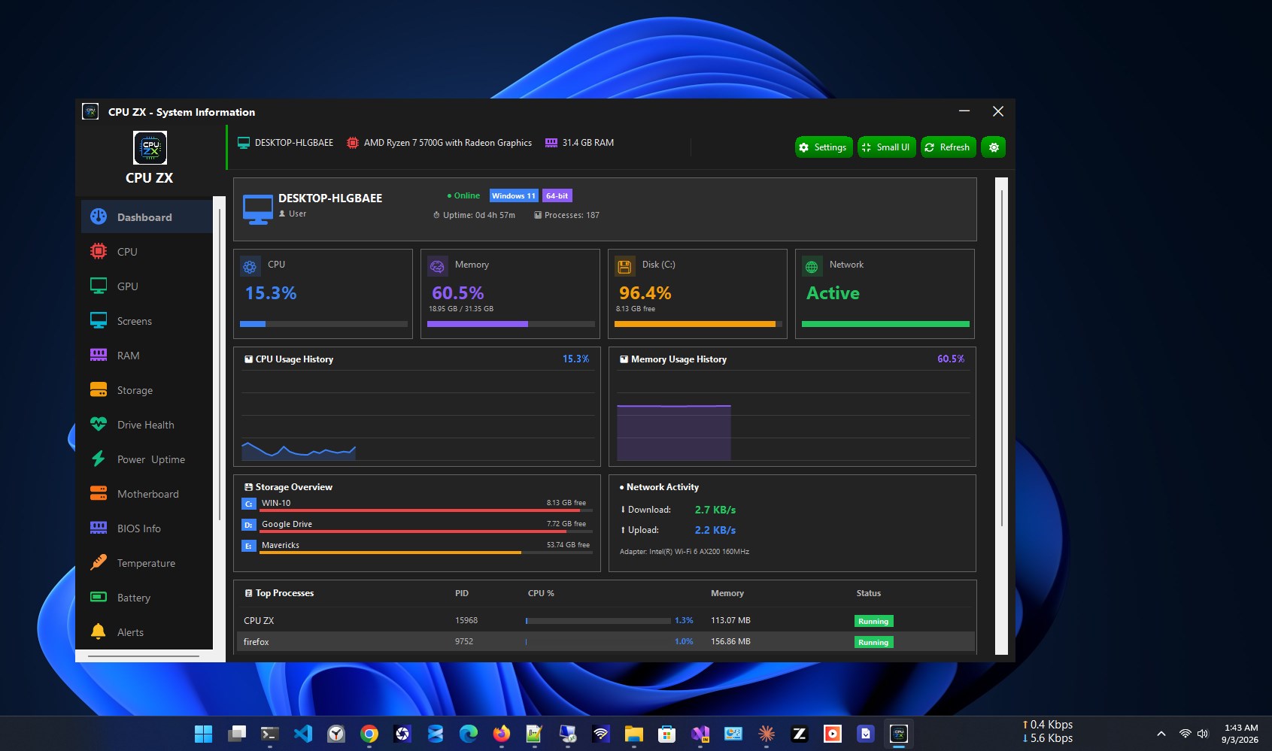Click the CPU card gear-chip icon
Viewport: 1272px width, 751px height.
tap(250, 266)
